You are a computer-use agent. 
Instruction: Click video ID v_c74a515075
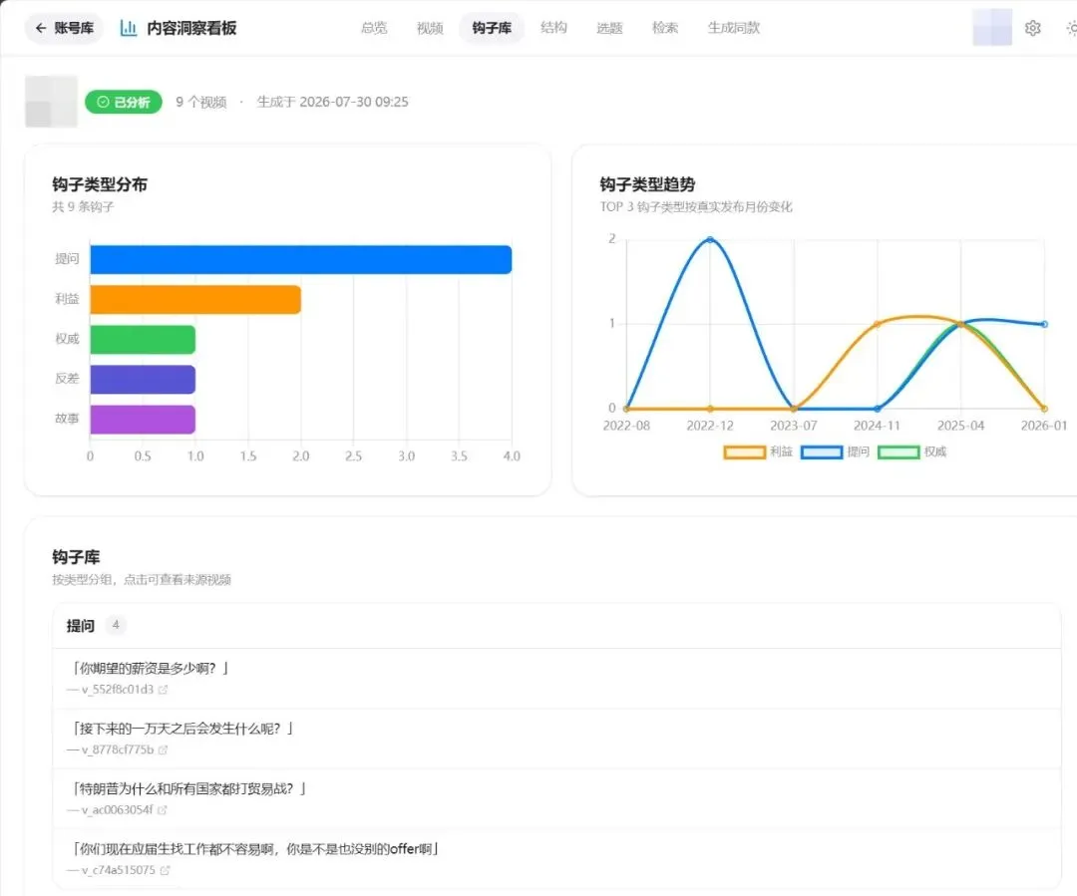[118, 870]
